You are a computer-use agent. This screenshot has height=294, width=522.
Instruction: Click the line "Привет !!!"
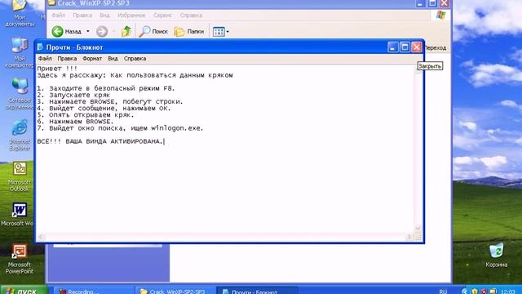click(57, 69)
